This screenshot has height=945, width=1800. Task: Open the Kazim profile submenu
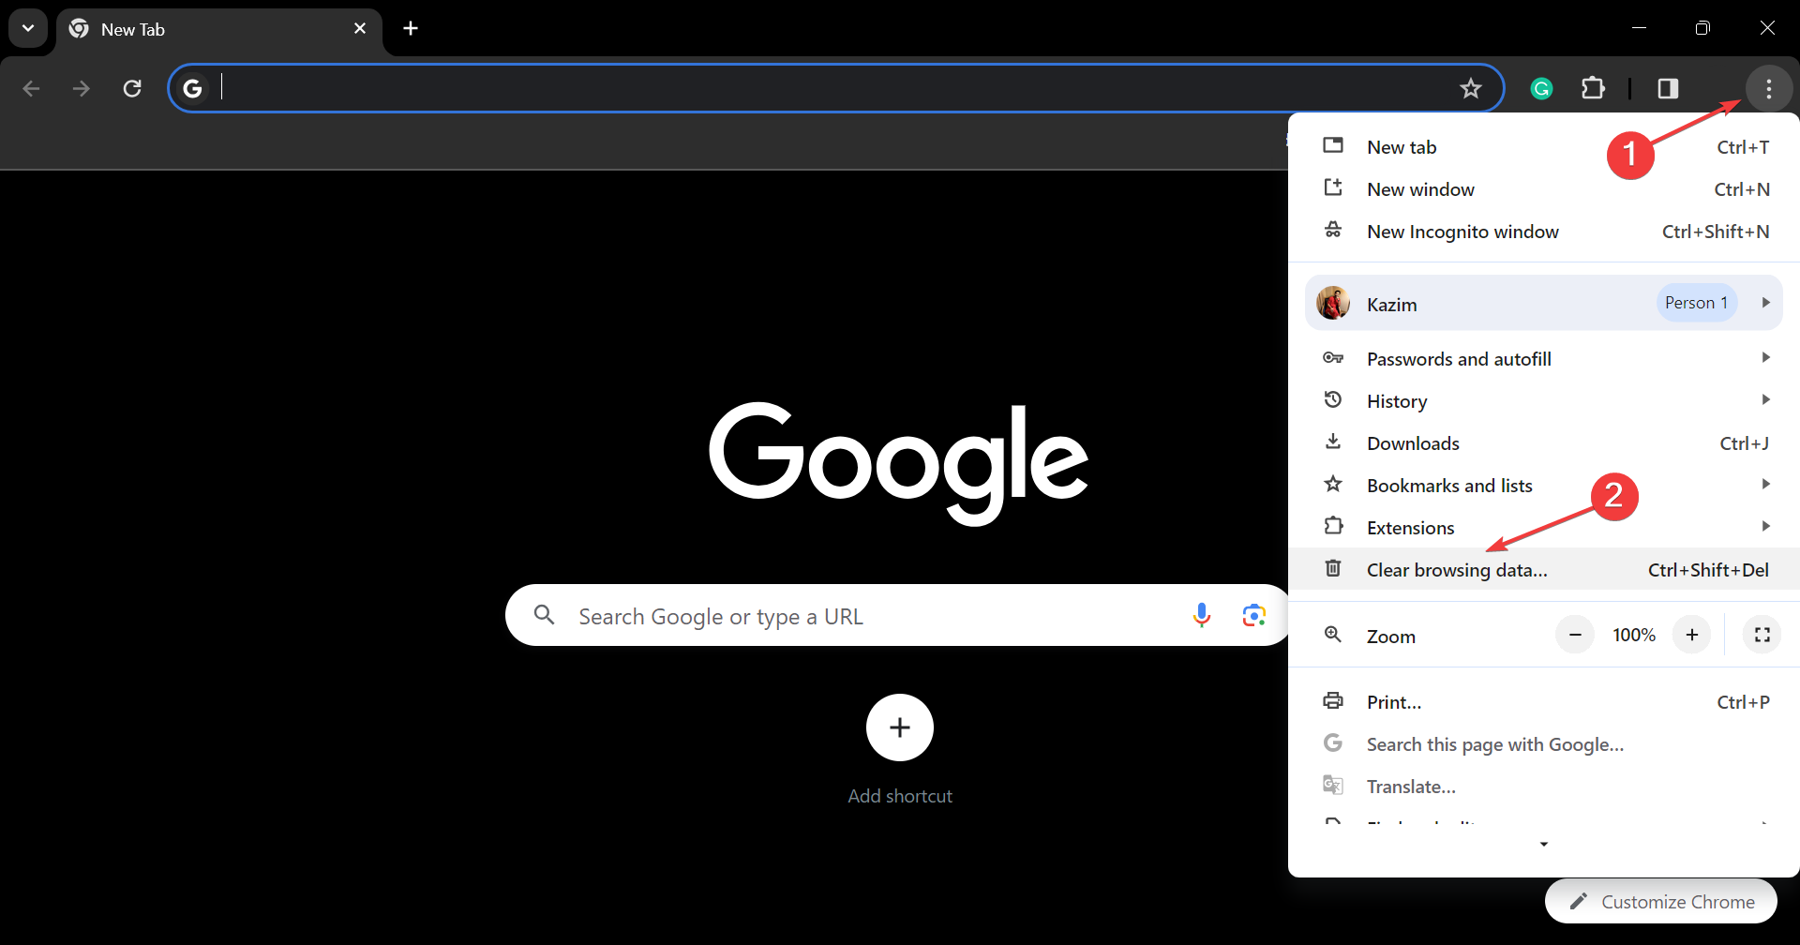[x=1544, y=303]
